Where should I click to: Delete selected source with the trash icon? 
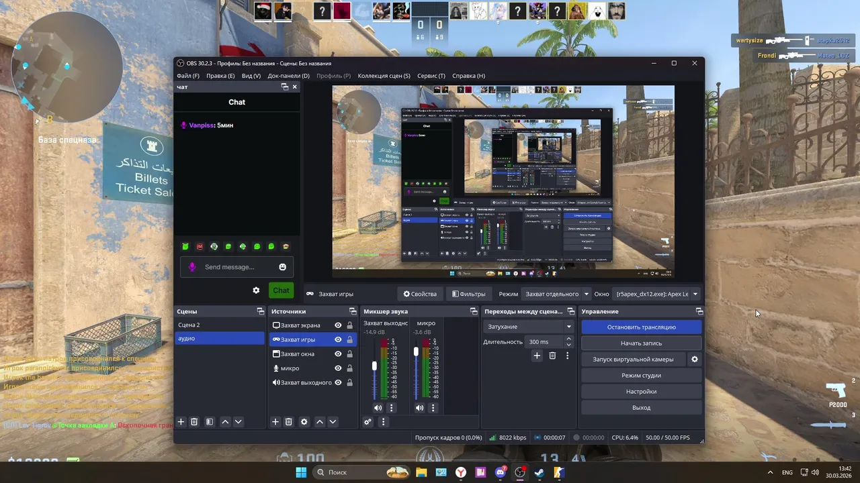289,422
